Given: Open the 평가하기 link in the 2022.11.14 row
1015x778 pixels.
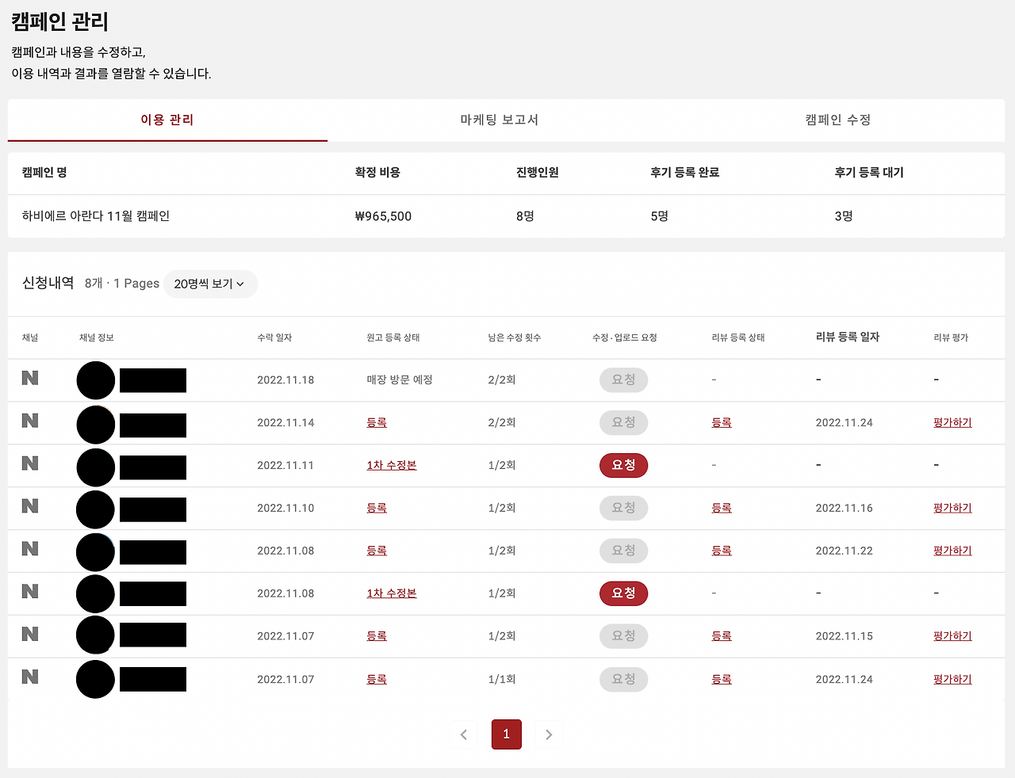Looking at the screenshot, I should pos(952,422).
